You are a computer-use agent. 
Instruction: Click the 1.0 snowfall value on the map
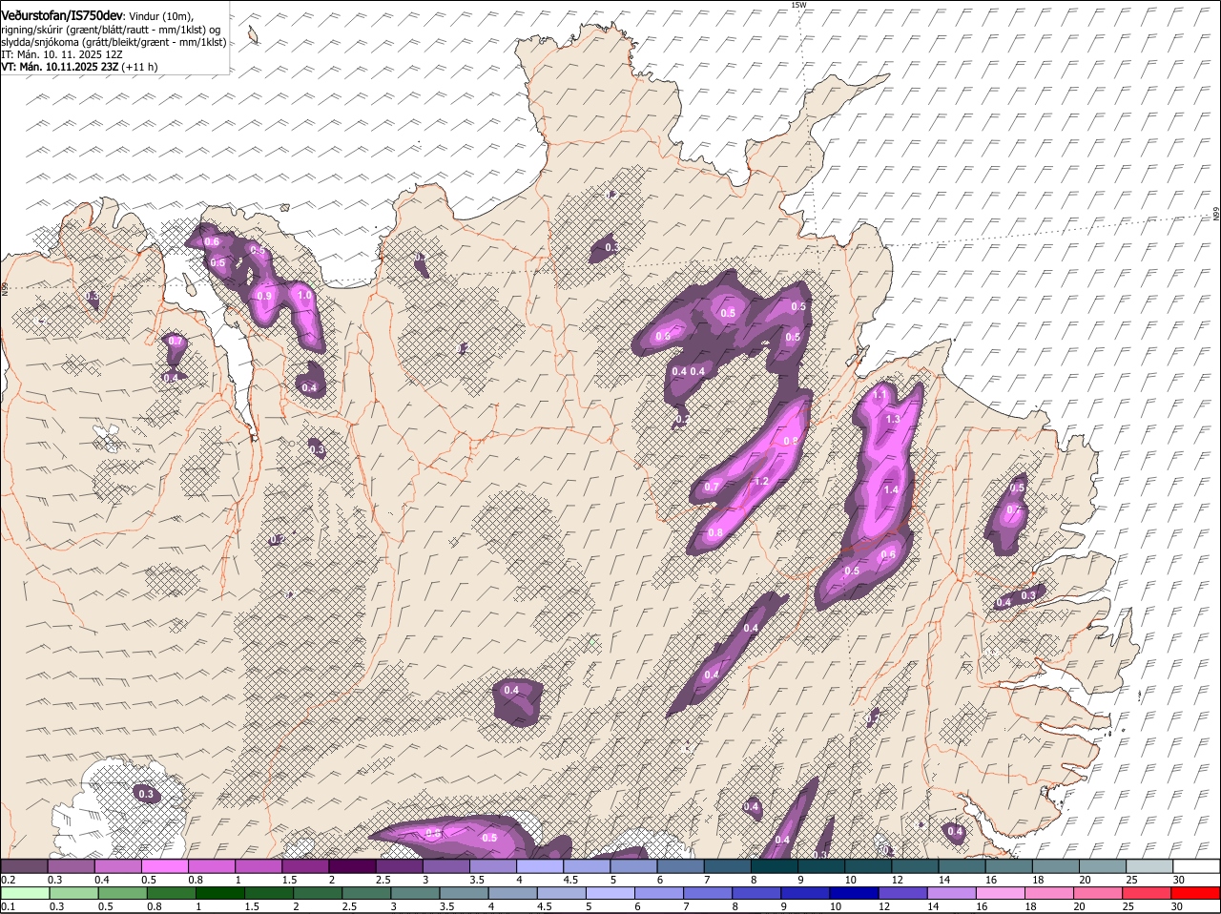(305, 296)
